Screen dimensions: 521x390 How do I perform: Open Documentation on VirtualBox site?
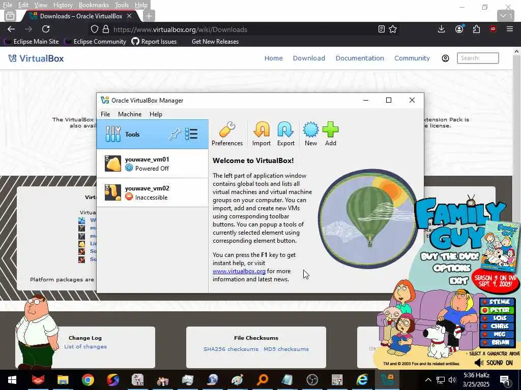360,58
